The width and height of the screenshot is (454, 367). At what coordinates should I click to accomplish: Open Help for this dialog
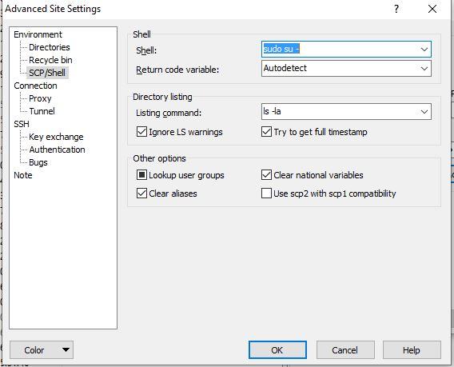click(412, 350)
